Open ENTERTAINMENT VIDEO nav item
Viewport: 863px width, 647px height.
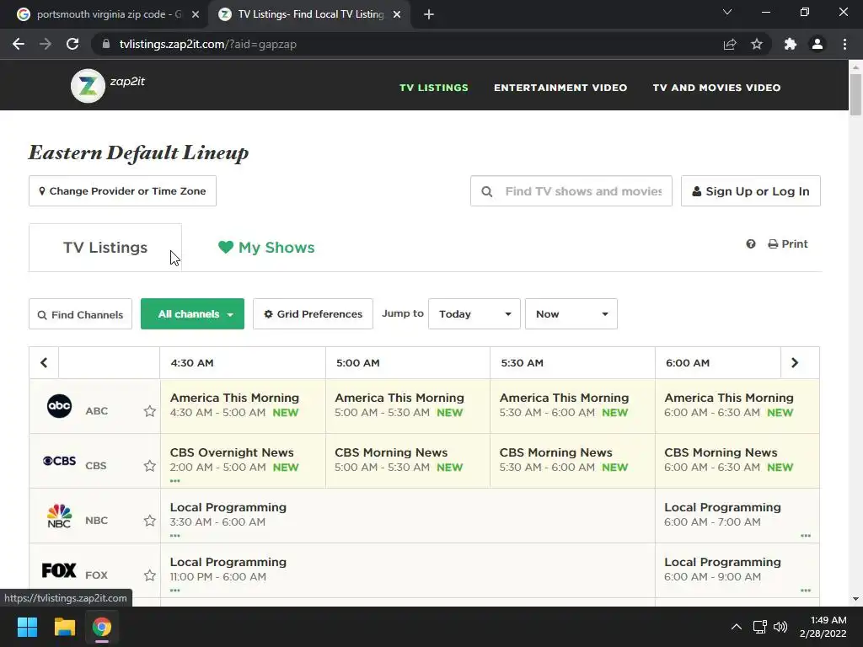[x=560, y=88]
